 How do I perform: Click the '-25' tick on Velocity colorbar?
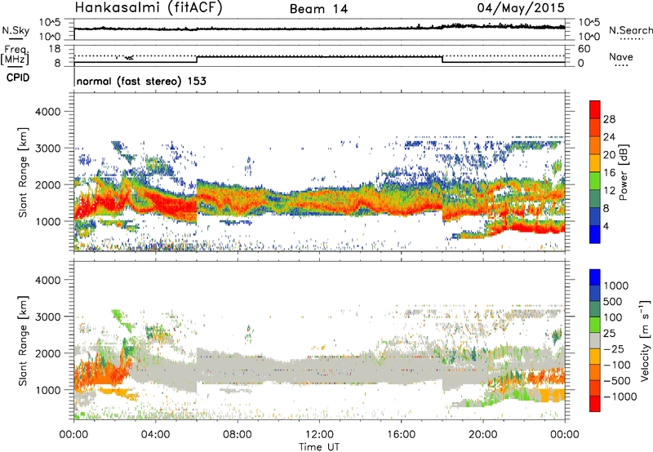click(614, 349)
